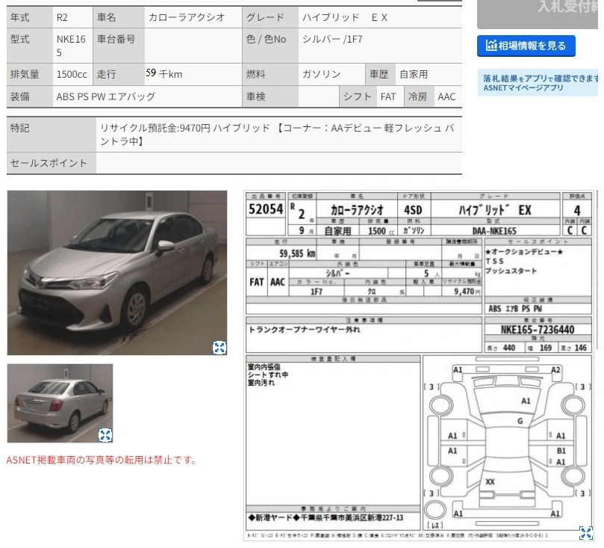This screenshot has height=548, width=604.
Task: Click the red ASNET photo reuse prohibition notice
Action: 102,460
